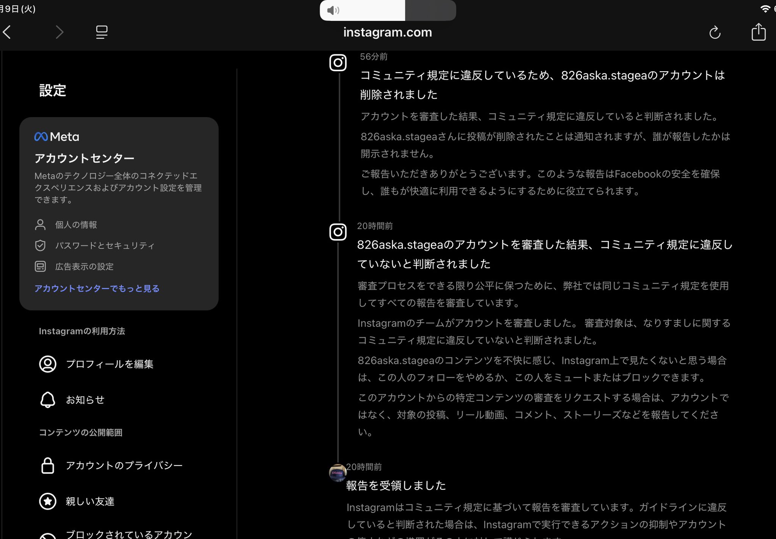Open 広告表示の設定

click(x=84, y=266)
